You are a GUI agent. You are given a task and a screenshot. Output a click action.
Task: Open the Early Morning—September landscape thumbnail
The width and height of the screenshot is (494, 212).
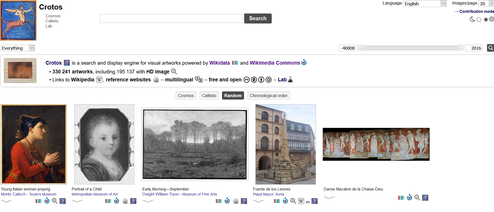click(x=195, y=144)
